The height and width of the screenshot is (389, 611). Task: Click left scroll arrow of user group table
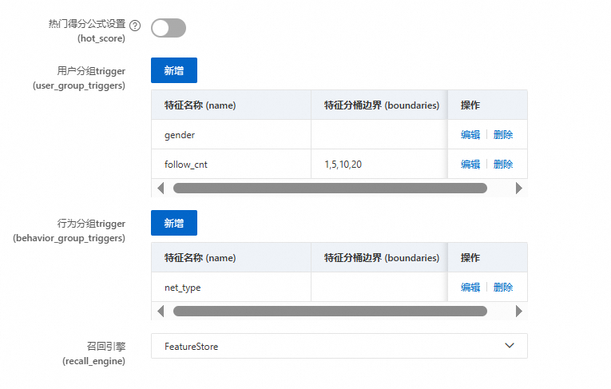coord(161,189)
